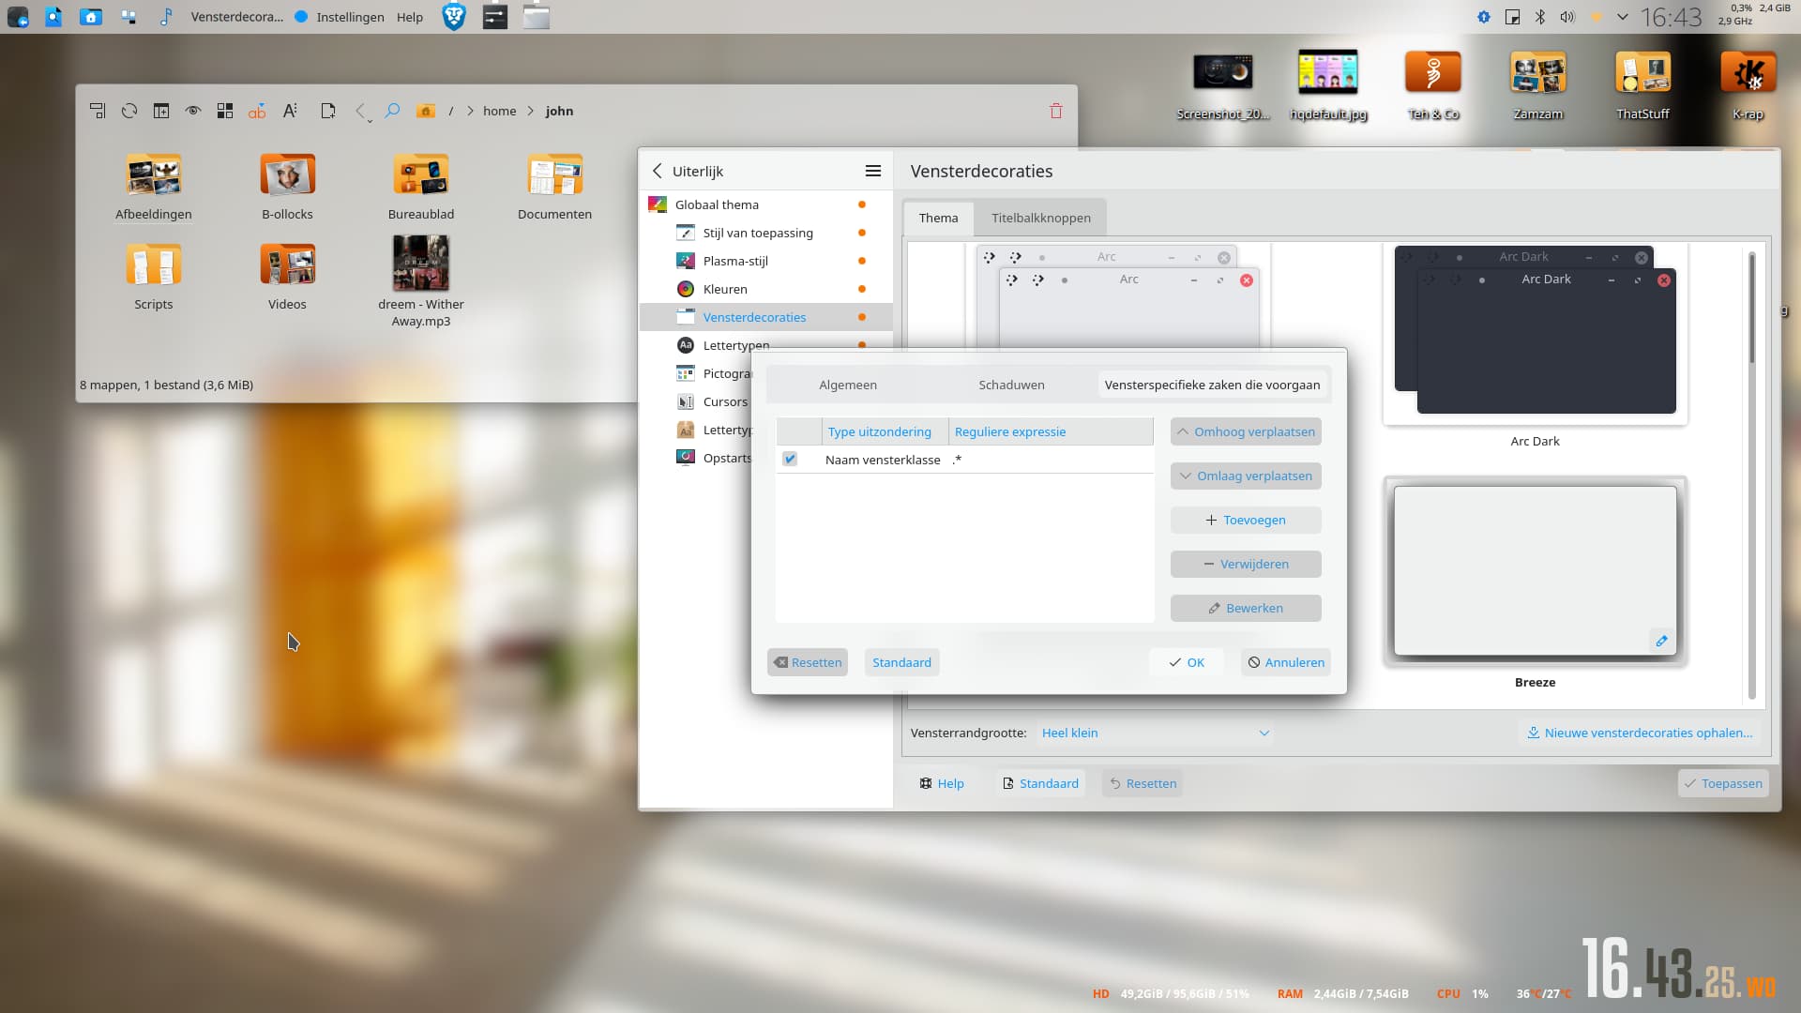The image size is (1801, 1013).
Task: Open the Schaduwen tab in the dialog
Action: coord(1011,385)
